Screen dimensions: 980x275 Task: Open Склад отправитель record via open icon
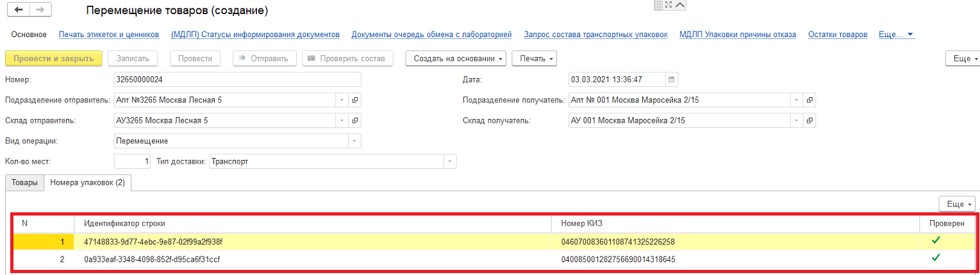355,120
